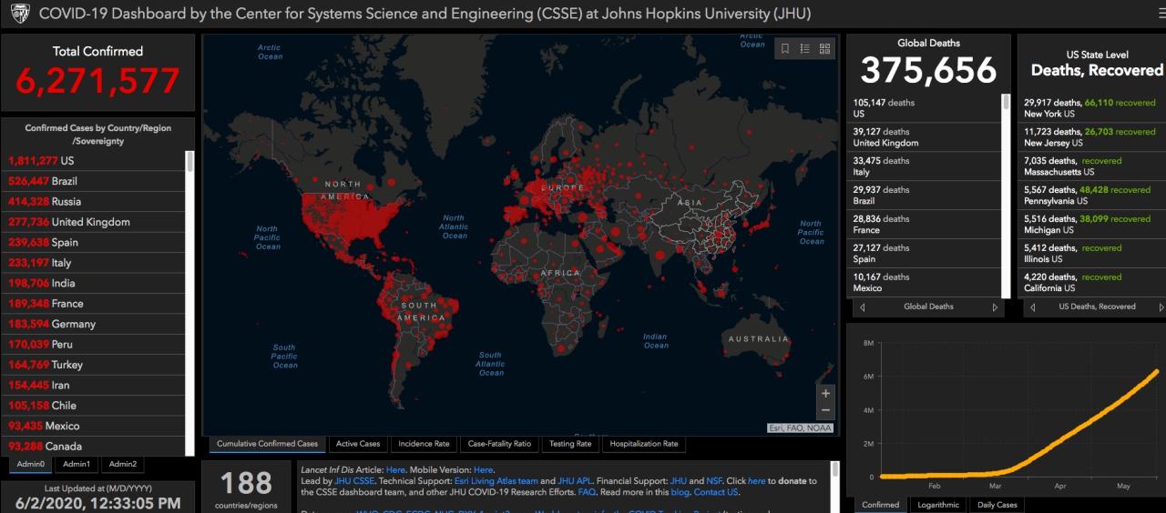Click the Michigan US state entry
Viewport: 1166px width, 513px height.
coord(1091,225)
